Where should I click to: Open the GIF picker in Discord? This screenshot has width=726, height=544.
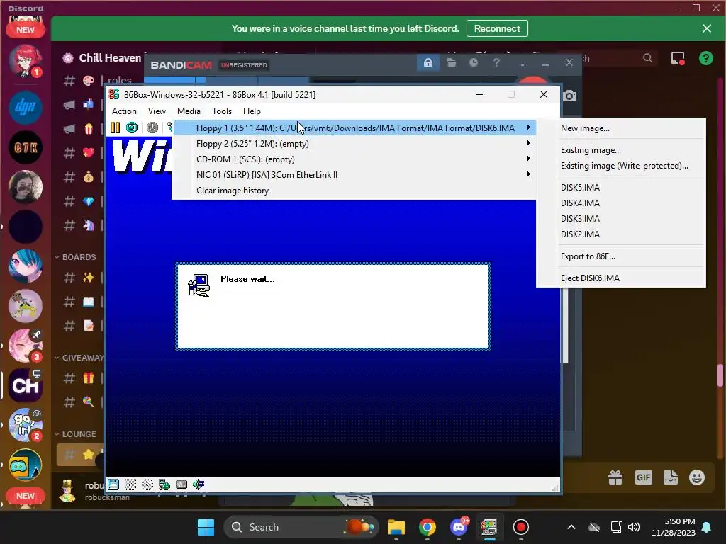[644, 477]
